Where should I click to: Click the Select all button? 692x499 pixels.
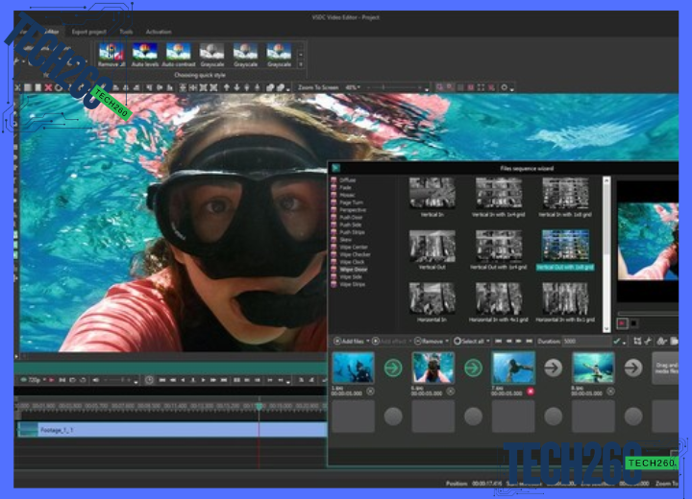pyautogui.click(x=472, y=341)
